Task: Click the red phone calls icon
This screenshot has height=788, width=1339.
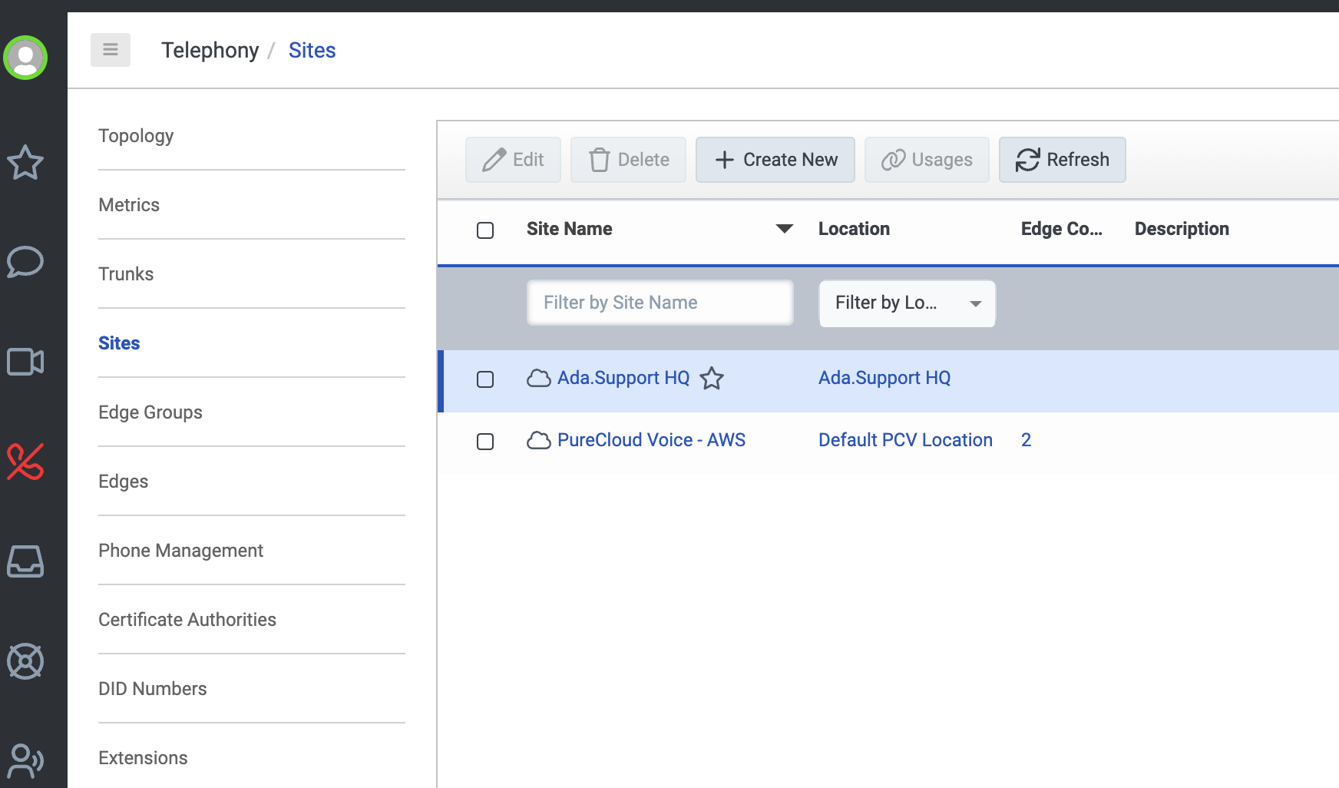Action: click(25, 462)
